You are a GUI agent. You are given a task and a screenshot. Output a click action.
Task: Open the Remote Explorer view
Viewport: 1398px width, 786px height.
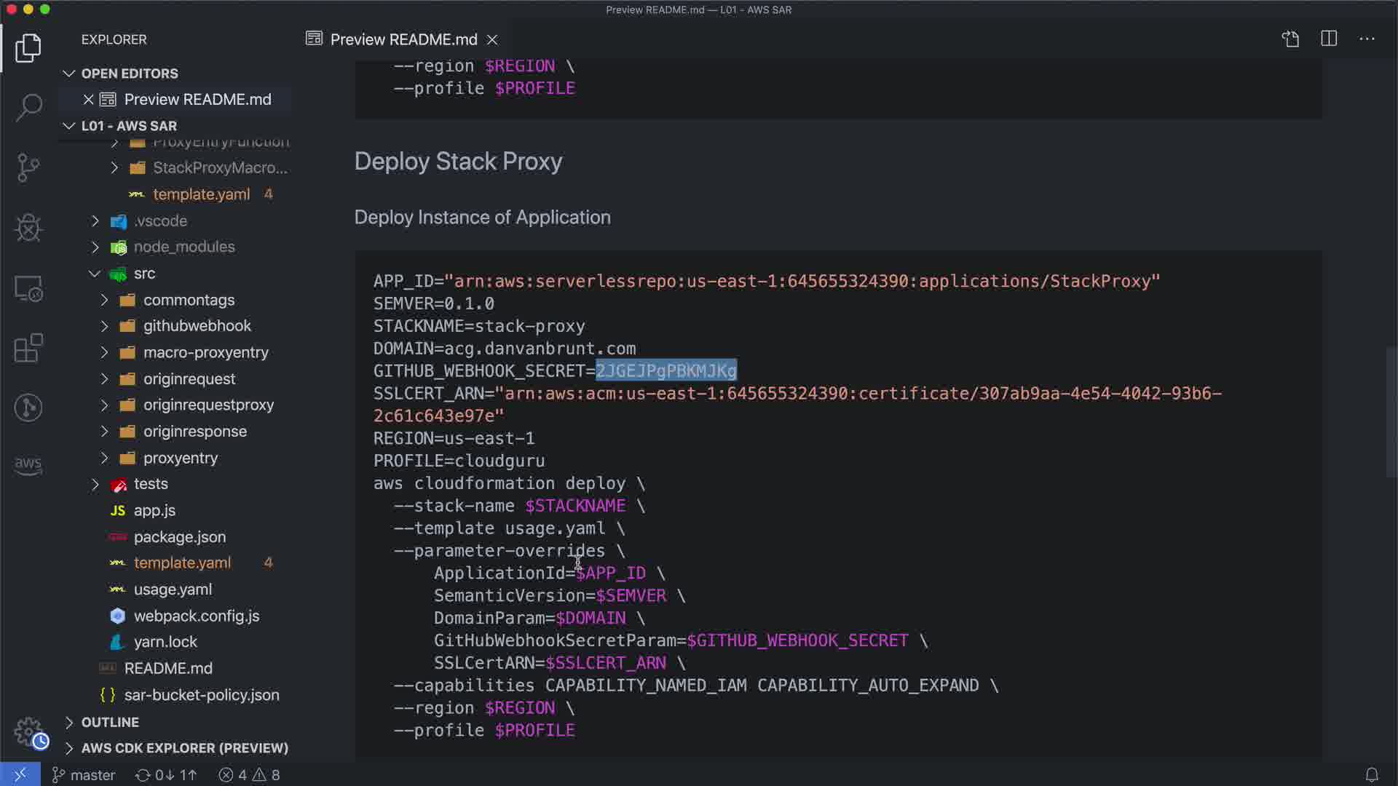[28, 289]
